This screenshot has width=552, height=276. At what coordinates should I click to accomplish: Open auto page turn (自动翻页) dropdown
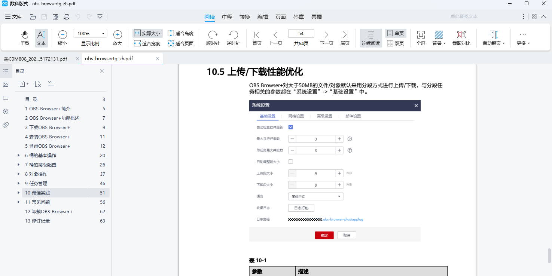point(494,39)
